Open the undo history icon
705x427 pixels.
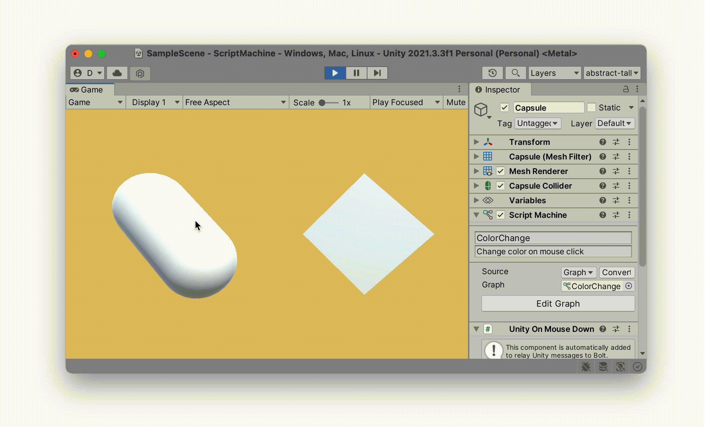492,73
